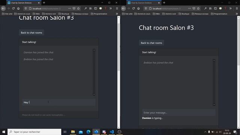Go back in the left browser window
The width and height of the screenshot is (240, 135).
(3, 8)
